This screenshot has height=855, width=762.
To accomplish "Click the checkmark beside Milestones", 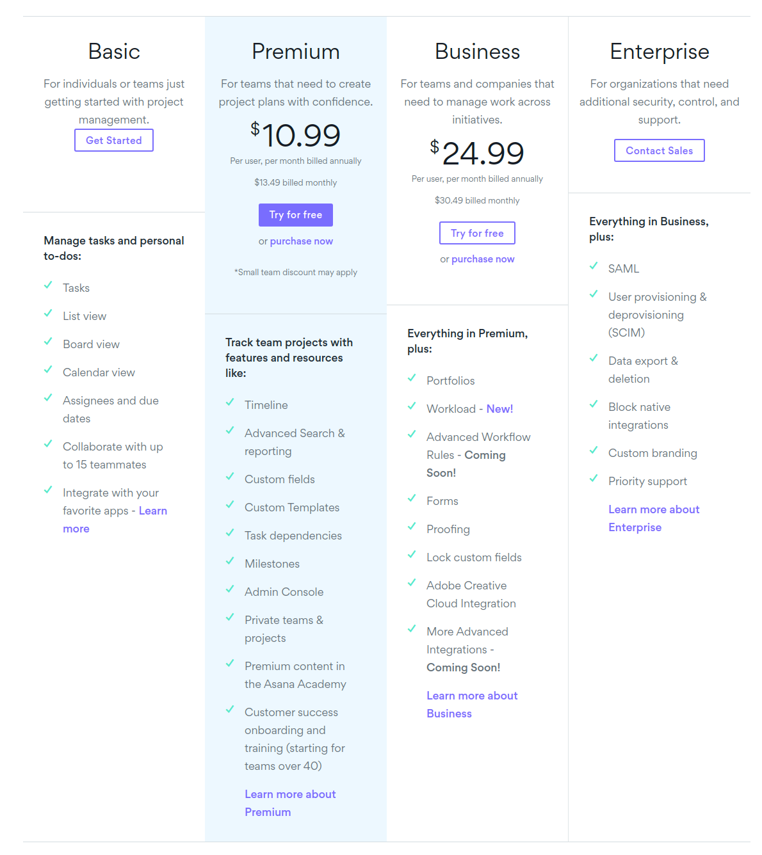I will (231, 561).
